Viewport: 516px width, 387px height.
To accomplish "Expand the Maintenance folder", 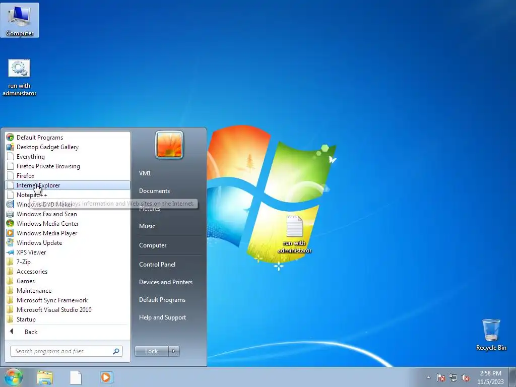I will (68, 290).
